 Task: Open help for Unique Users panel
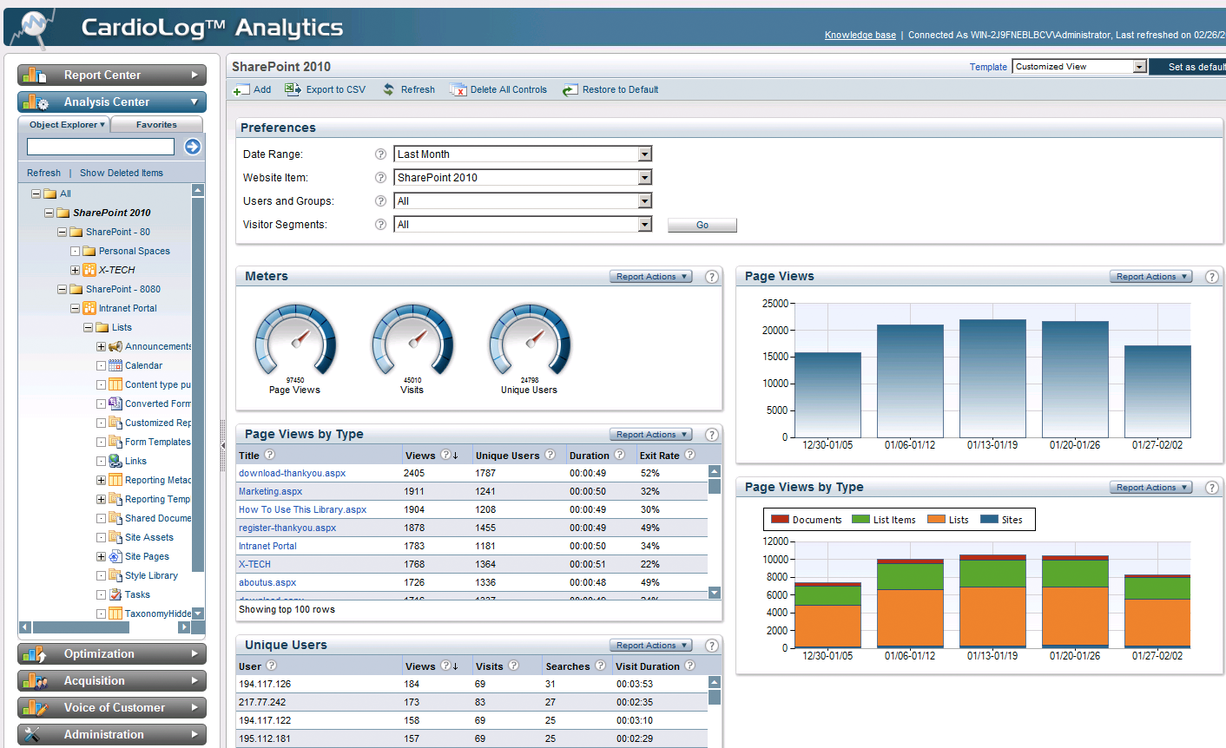click(712, 646)
